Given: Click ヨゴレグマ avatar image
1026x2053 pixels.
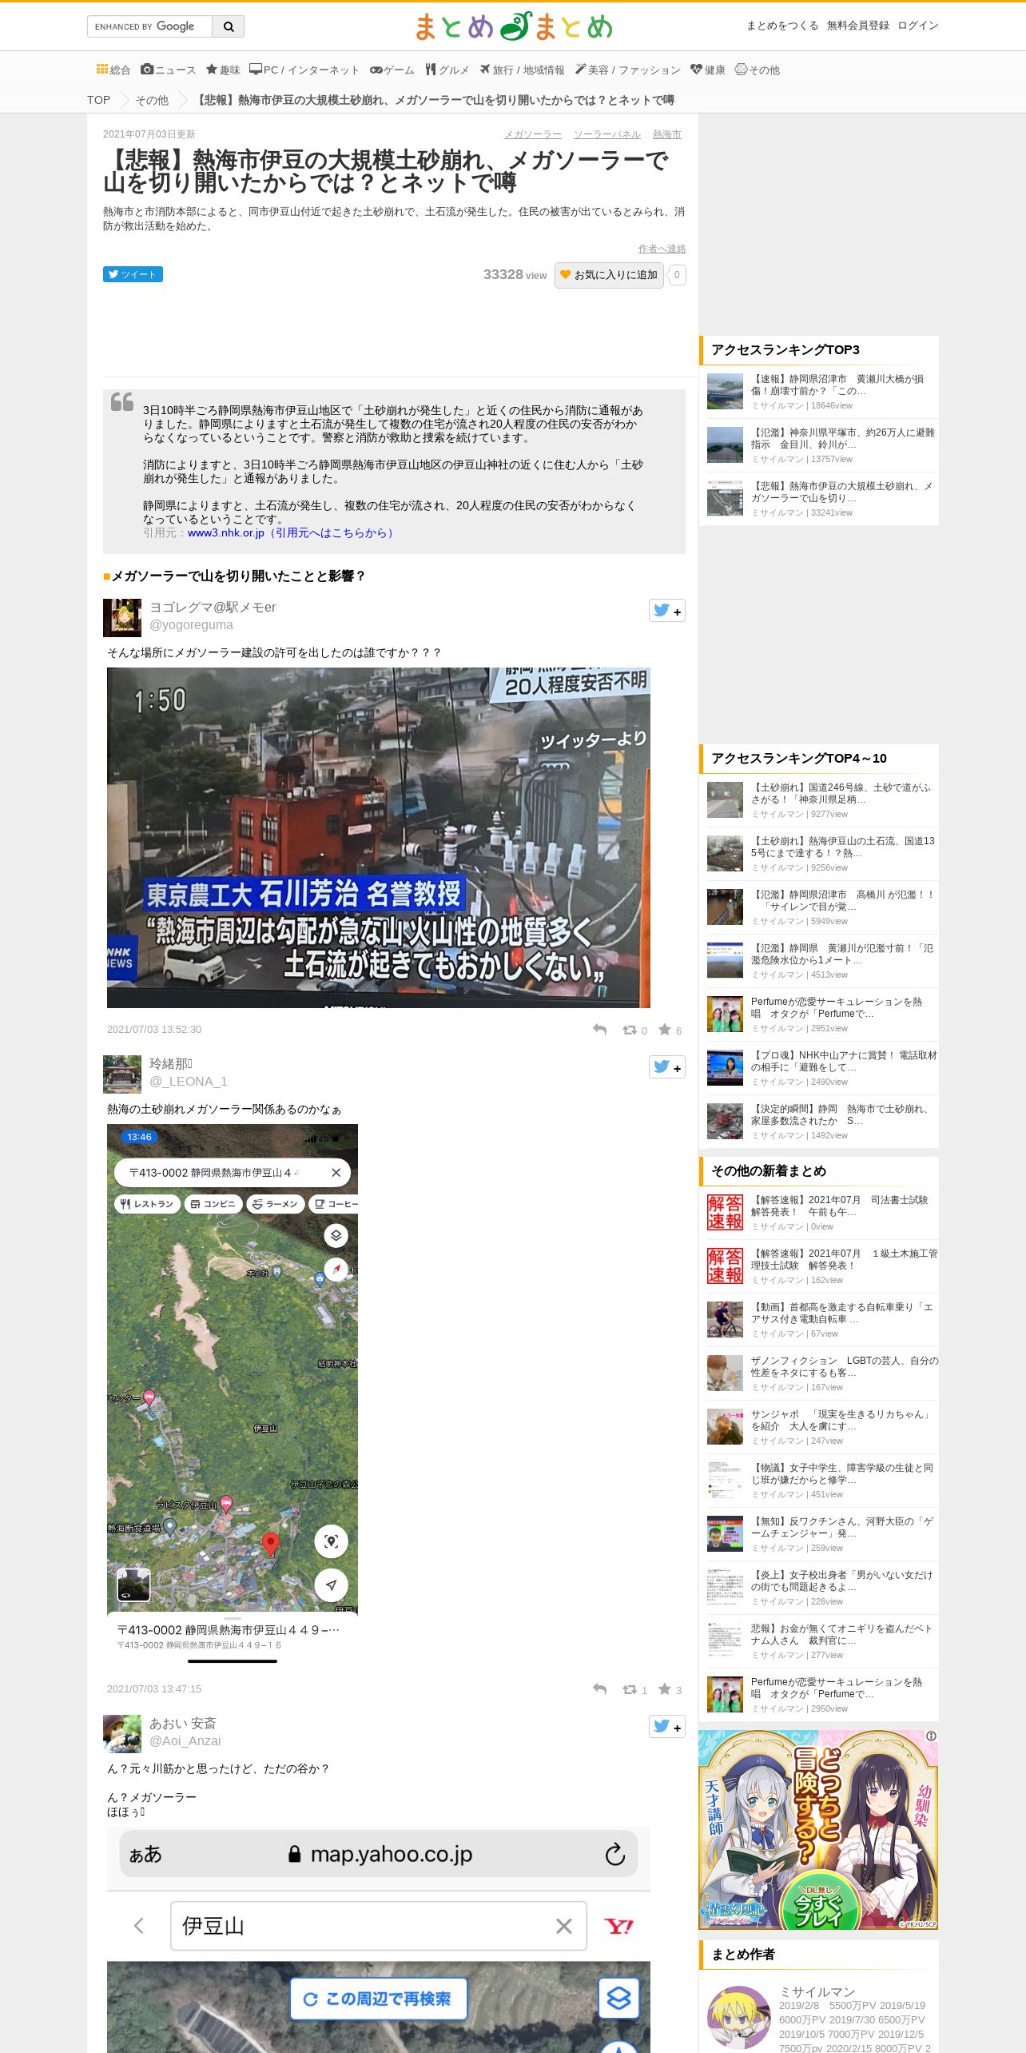Looking at the screenshot, I should [x=122, y=617].
